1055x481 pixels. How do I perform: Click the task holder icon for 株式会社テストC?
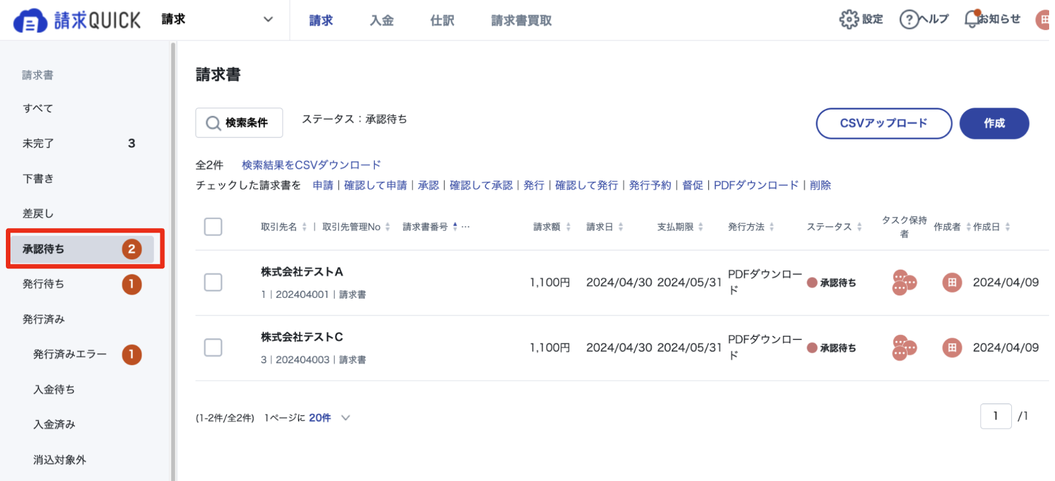(x=904, y=348)
